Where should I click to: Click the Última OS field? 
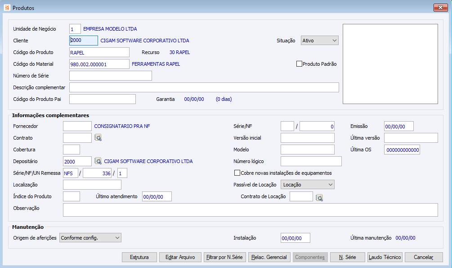402,150
